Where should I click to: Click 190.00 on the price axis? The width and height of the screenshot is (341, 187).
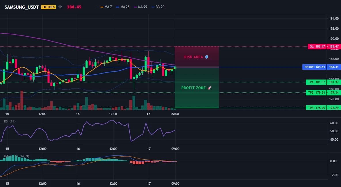[x=334, y=39]
